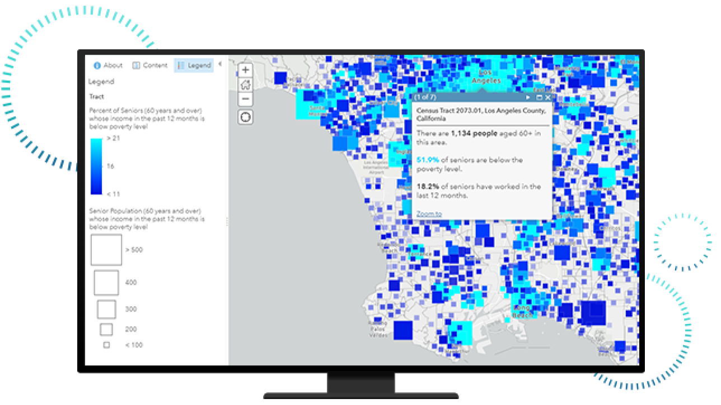Switch to the Content tab
The height and width of the screenshot is (405, 721).
(151, 65)
